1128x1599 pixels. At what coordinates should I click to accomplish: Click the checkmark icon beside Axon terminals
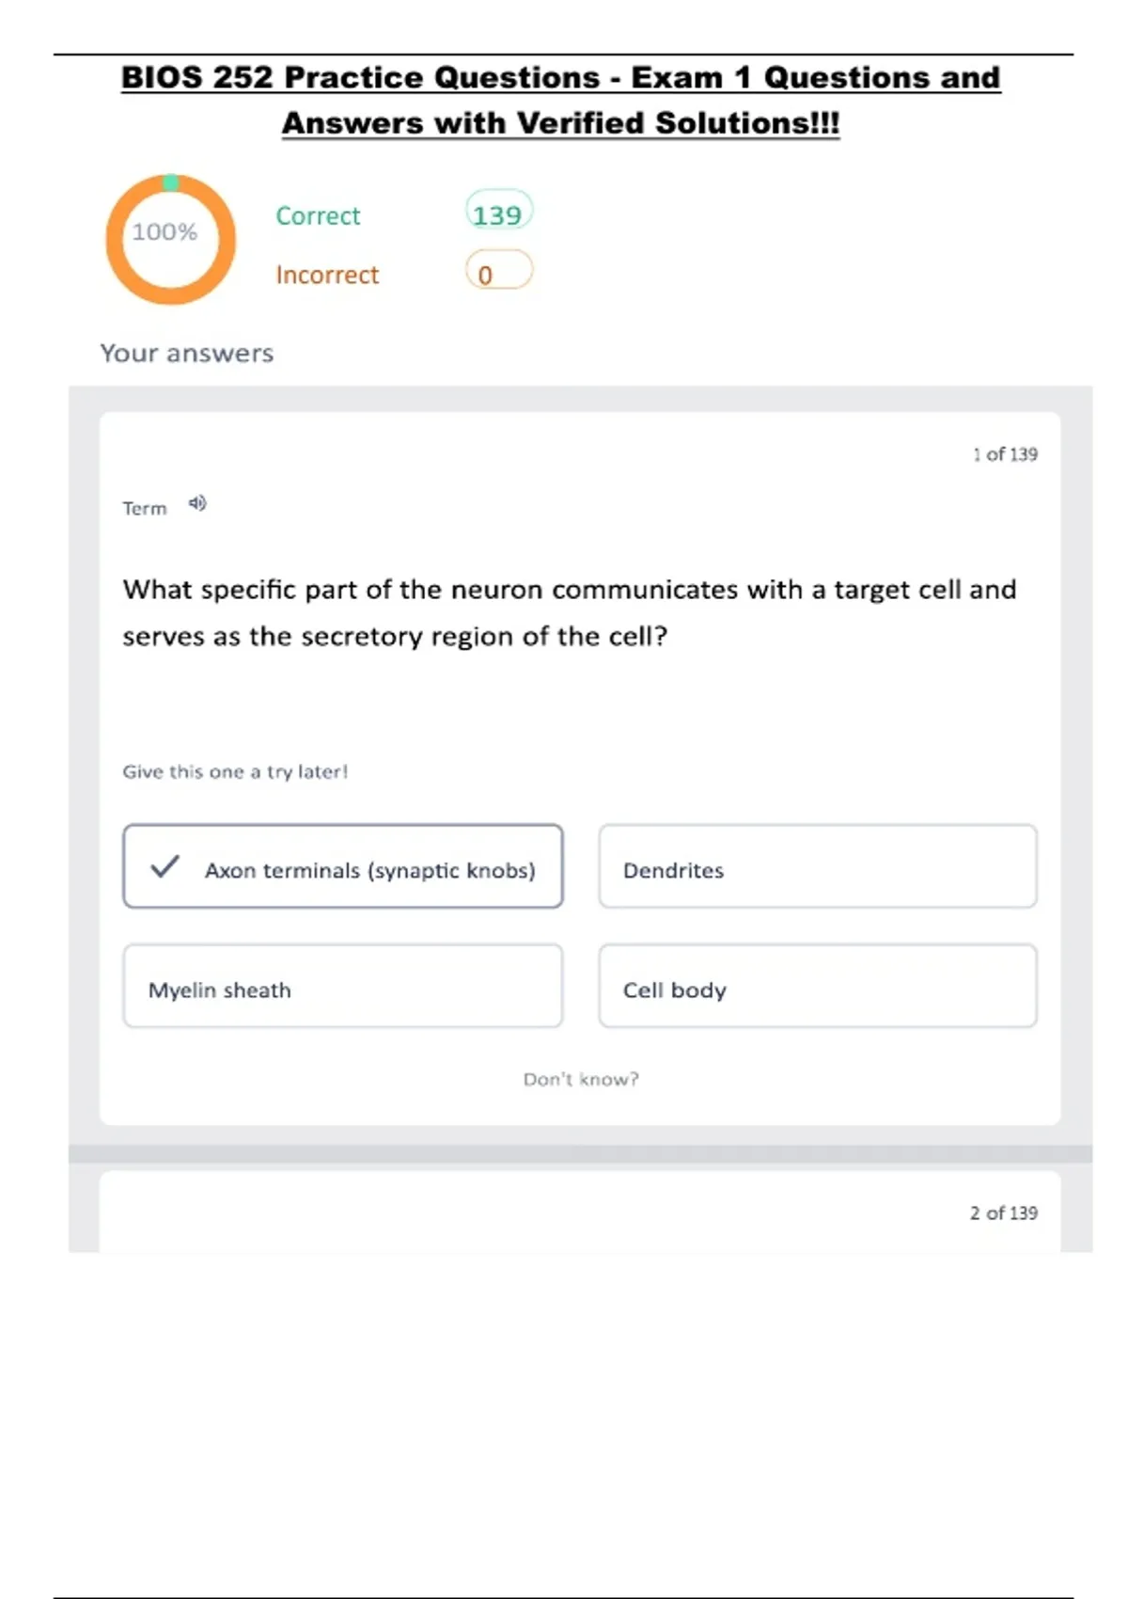pos(164,866)
